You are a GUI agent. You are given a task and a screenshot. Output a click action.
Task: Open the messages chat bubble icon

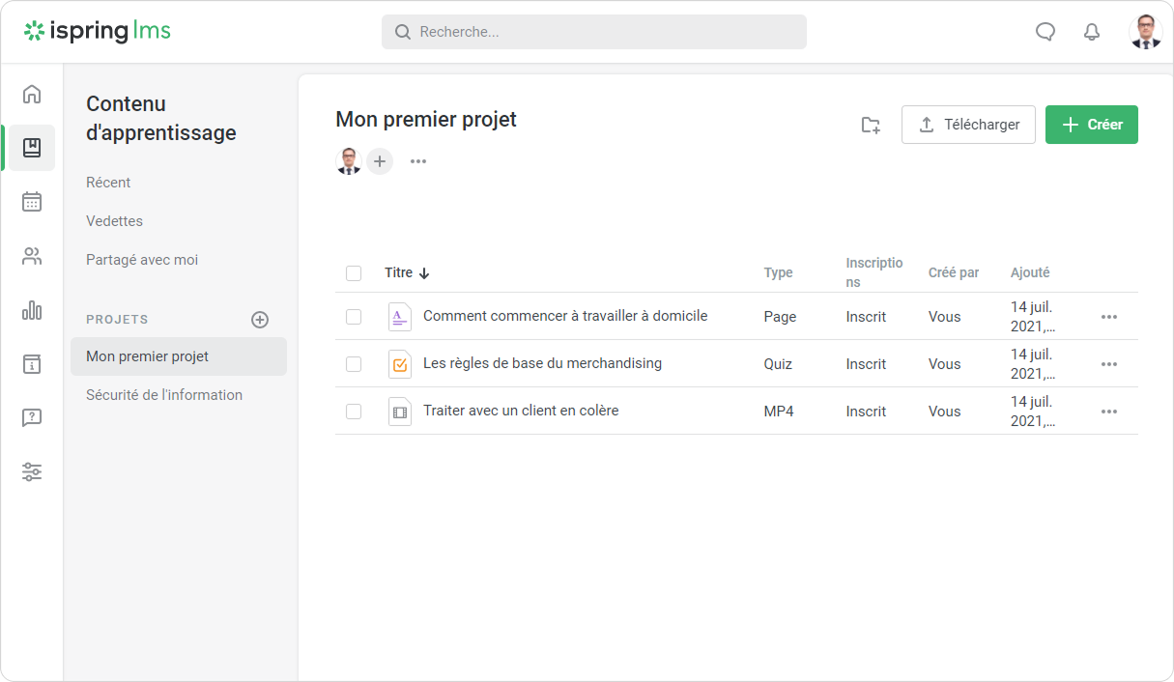pos(1045,32)
